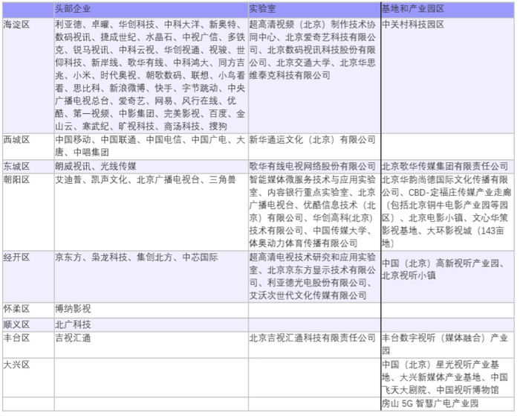The width and height of the screenshot is (520, 416).
Task: Select the cell 朗威视讯、光线传媒
Action: (152, 167)
